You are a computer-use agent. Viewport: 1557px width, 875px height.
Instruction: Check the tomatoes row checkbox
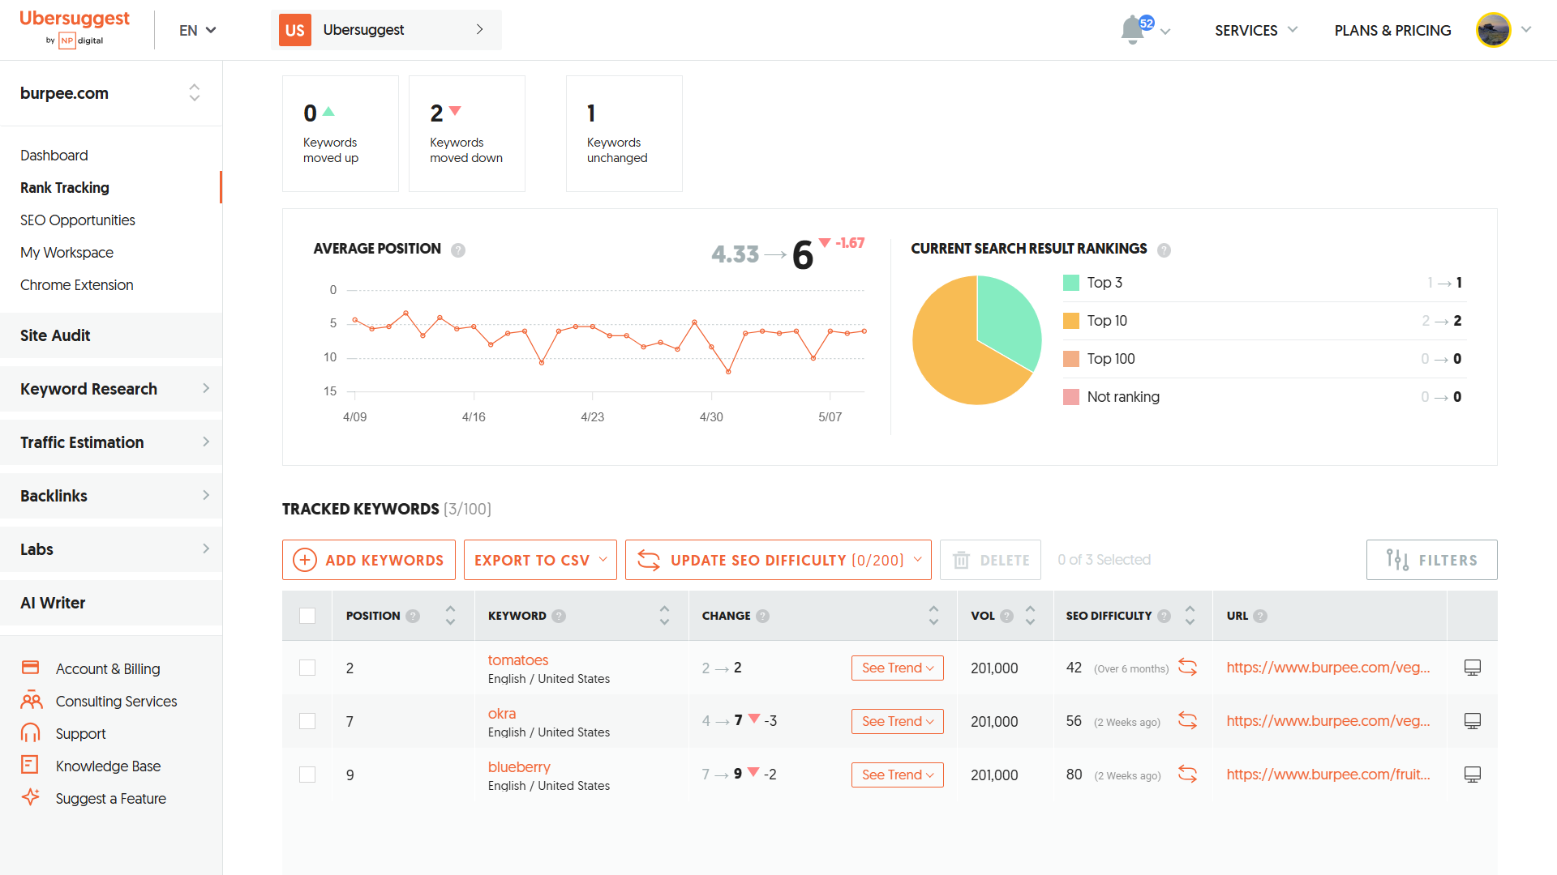(x=307, y=668)
